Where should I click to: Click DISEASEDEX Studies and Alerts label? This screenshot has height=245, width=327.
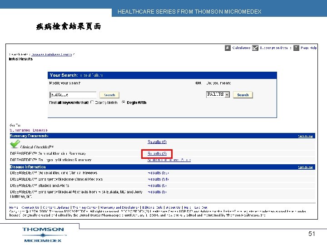click(40, 186)
